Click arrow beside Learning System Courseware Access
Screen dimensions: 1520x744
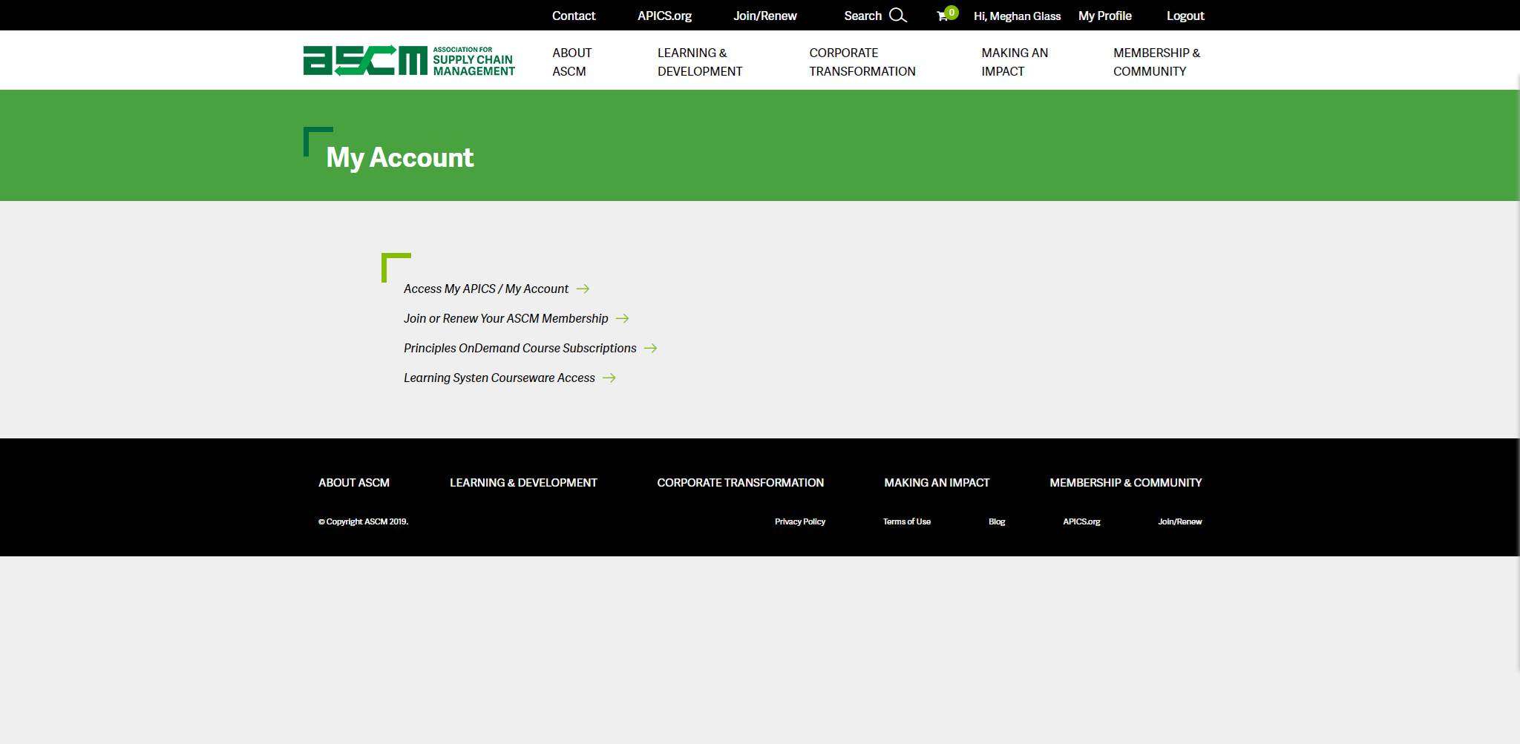click(609, 378)
